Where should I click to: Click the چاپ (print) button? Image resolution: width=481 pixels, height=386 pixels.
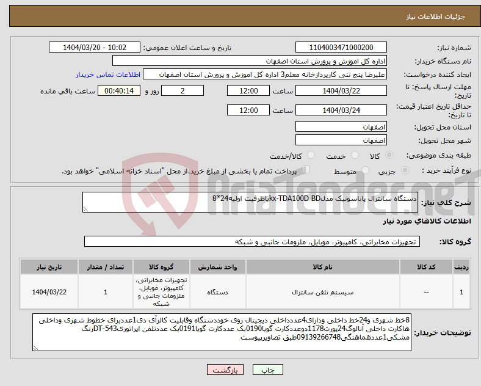(267, 370)
